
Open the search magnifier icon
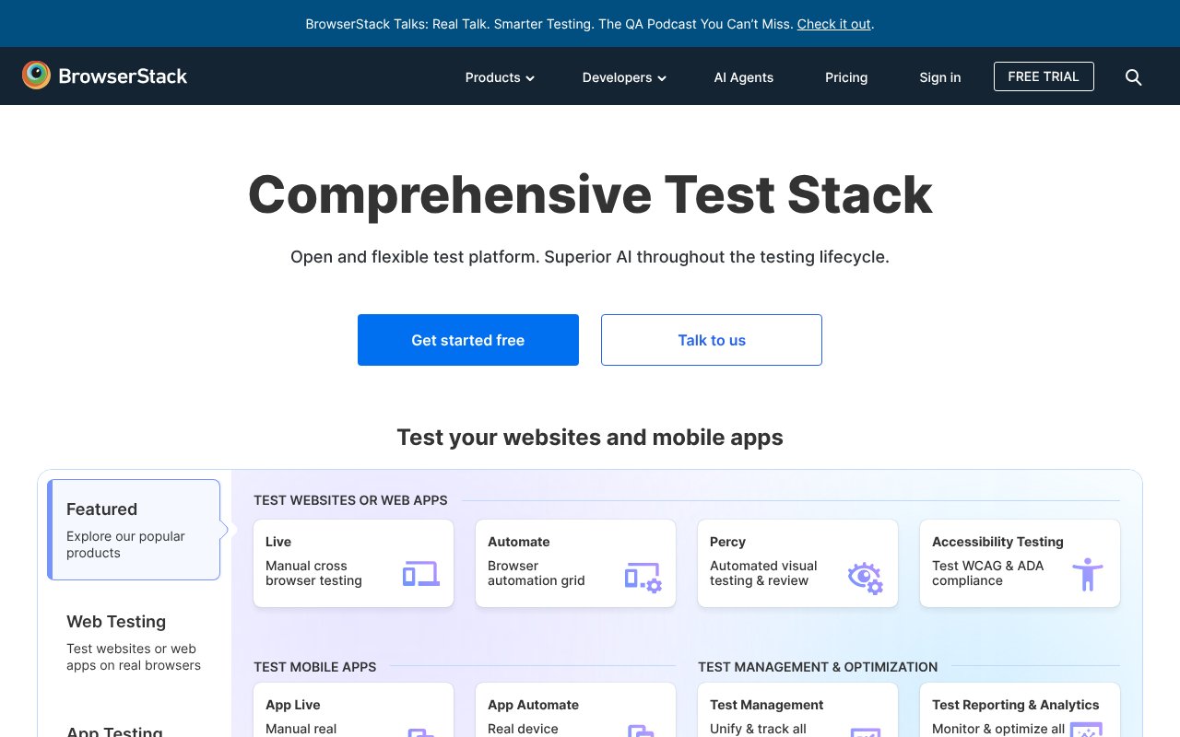click(1134, 77)
